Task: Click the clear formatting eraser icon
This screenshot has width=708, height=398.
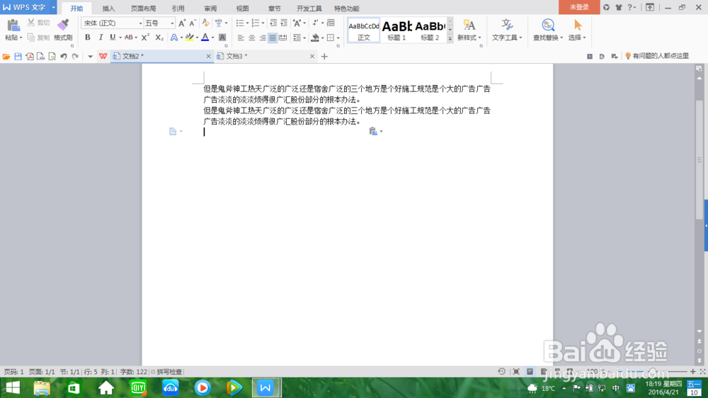Action: pos(205,23)
